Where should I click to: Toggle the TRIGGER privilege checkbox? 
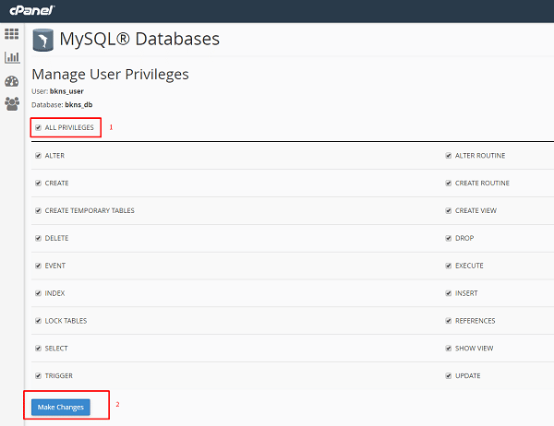click(38, 376)
